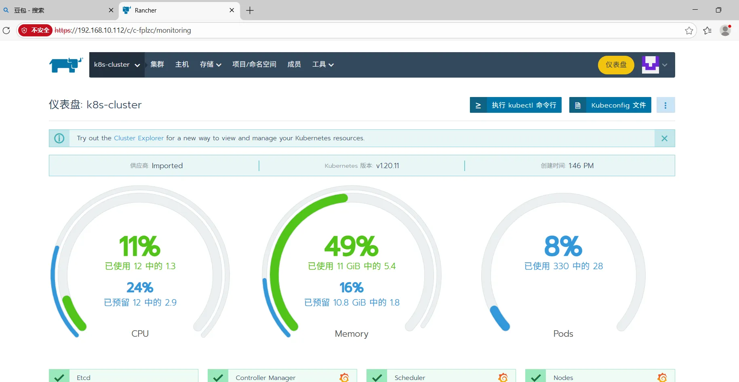Reload the page
The height and width of the screenshot is (382, 739).
click(6, 30)
